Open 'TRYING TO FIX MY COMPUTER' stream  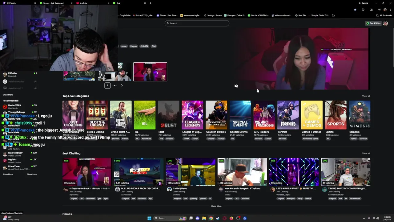click(346, 172)
